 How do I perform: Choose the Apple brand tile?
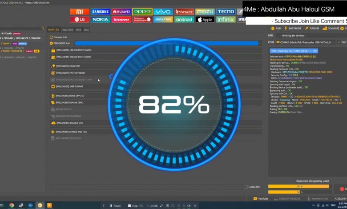coord(205,20)
